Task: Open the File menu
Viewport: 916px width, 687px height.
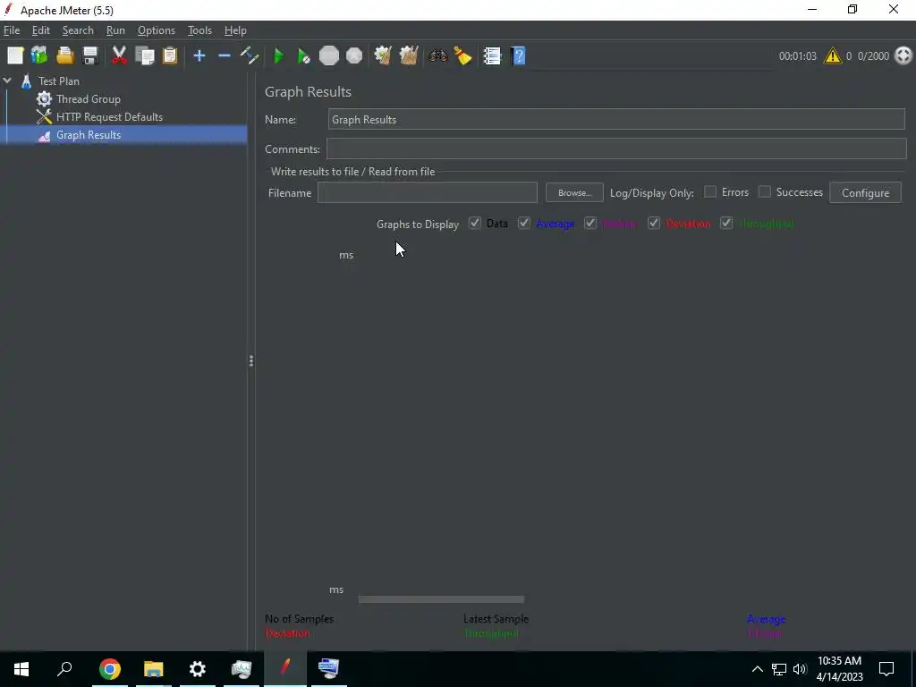Action: [x=11, y=30]
